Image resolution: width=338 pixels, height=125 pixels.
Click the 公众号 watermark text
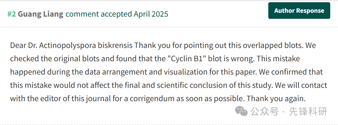264,112
